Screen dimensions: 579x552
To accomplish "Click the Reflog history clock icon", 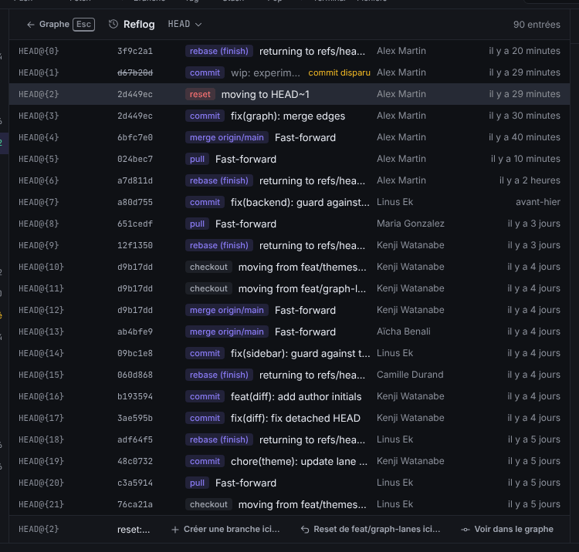I will 113,25.
